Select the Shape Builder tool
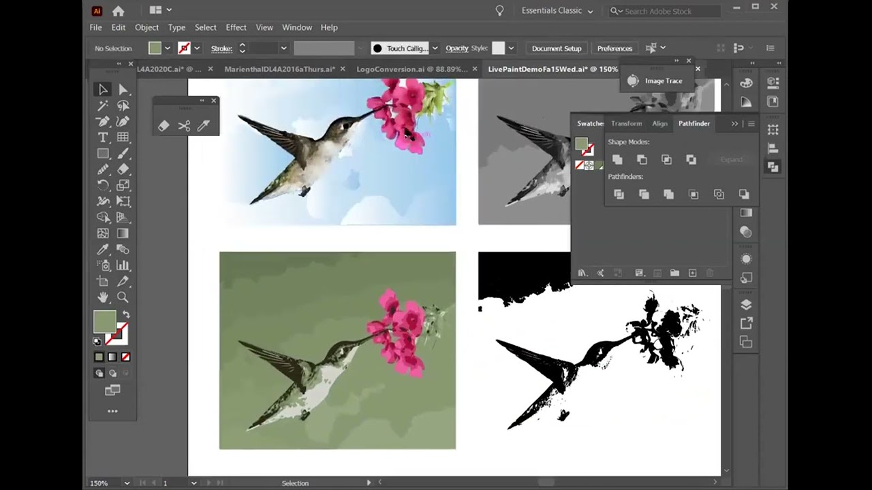Screen dimensions: 872x490 click(103, 217)
